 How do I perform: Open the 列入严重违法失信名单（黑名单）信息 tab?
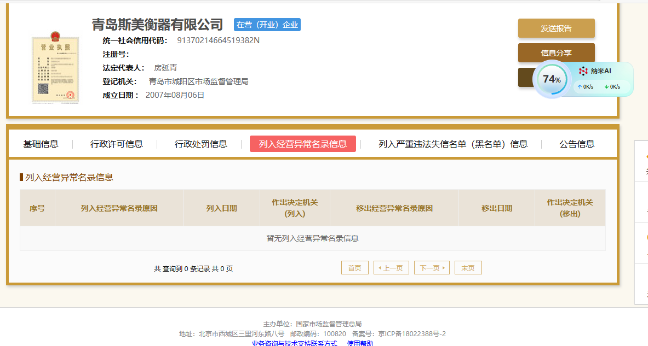(x=453, y=144)
